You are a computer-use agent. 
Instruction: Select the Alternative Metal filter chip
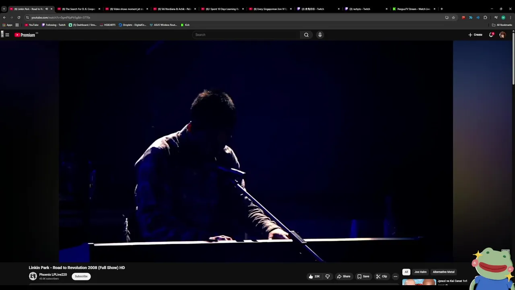point(443,272)
